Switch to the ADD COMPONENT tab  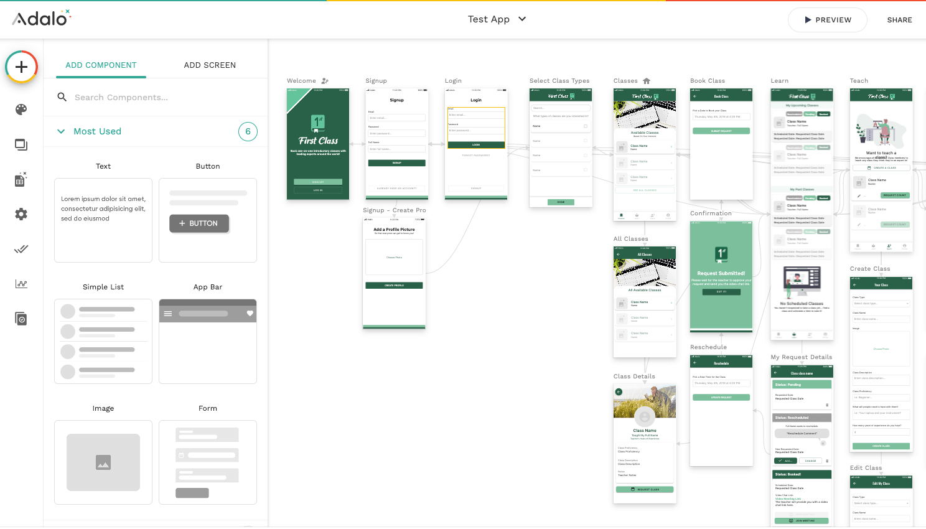click(101, 65)
